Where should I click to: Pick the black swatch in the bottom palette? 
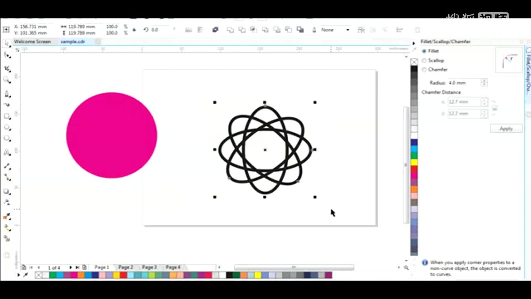(230, 275)
